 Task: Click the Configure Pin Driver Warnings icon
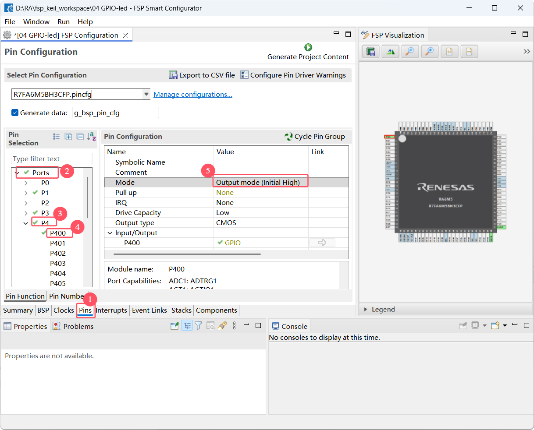pos(244,75)
